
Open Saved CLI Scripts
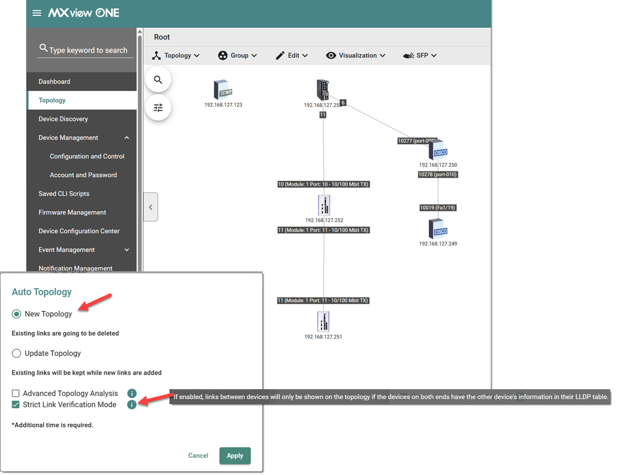pos(82,194)
